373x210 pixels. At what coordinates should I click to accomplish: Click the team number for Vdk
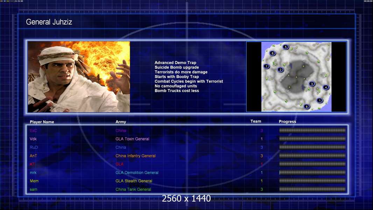pos(261,139)
